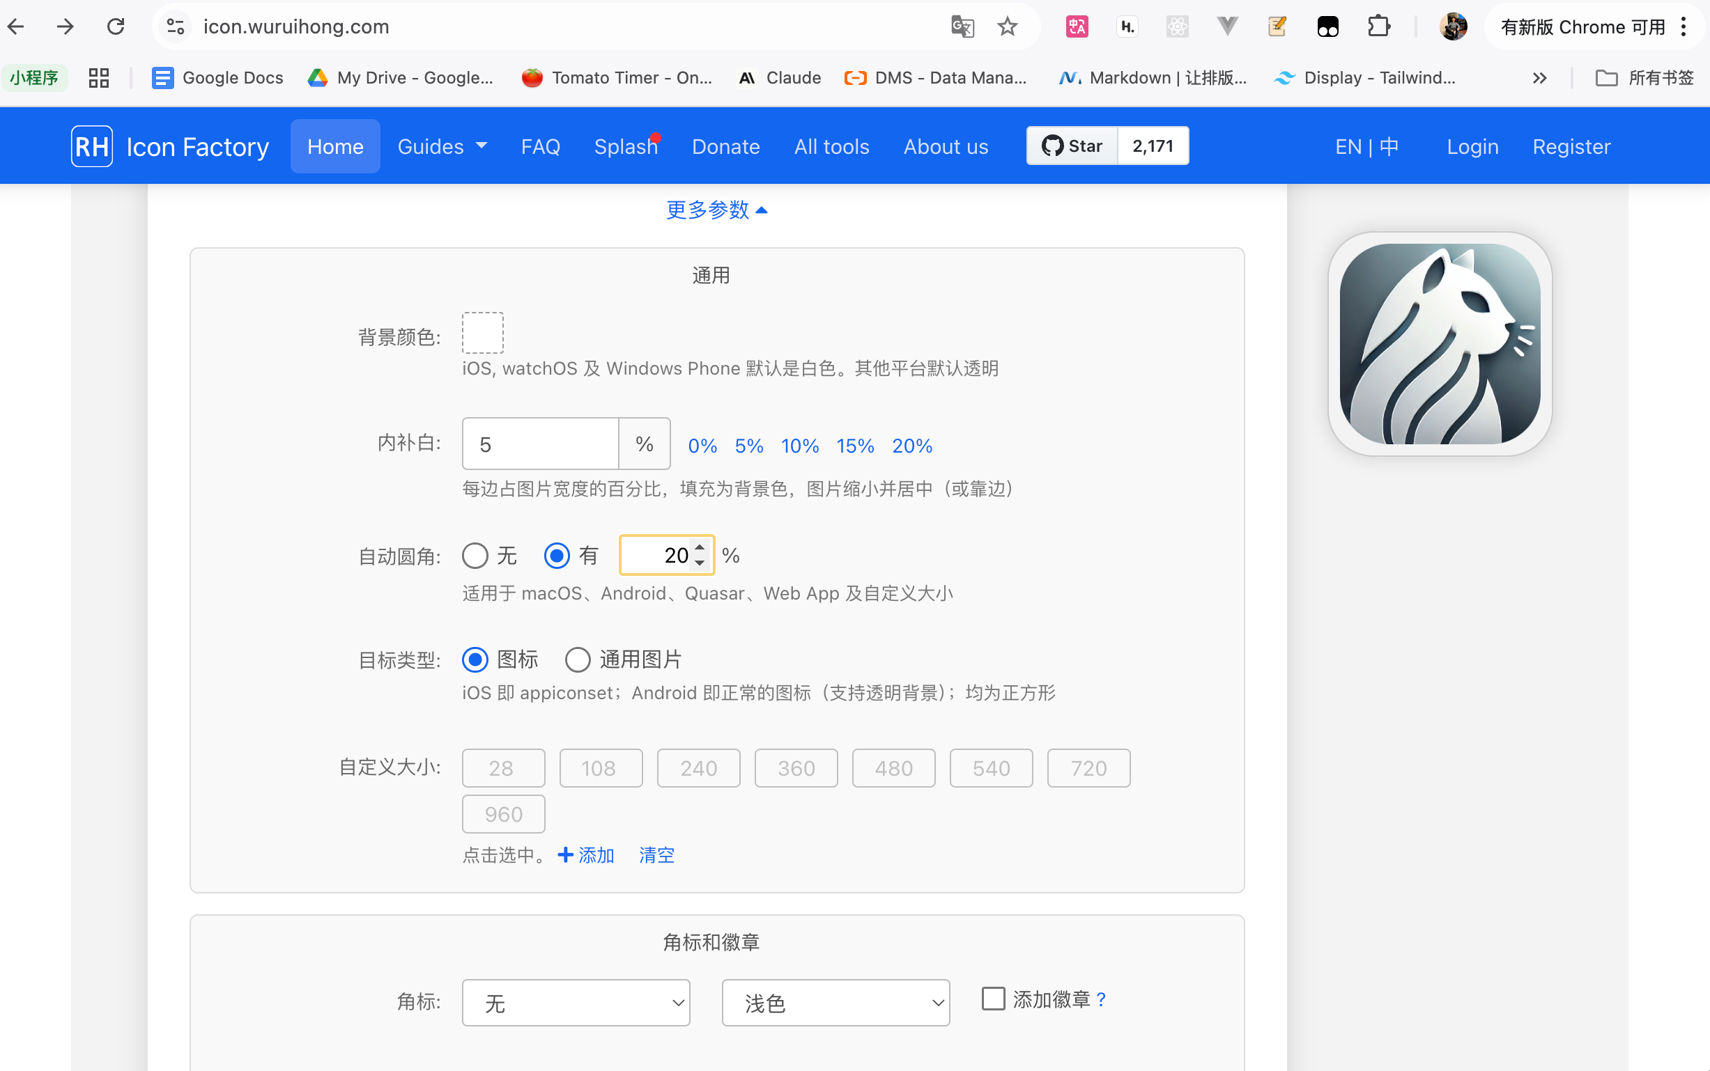
Task: Click the badge help question mark
Action: click(x=1100, y=999)
